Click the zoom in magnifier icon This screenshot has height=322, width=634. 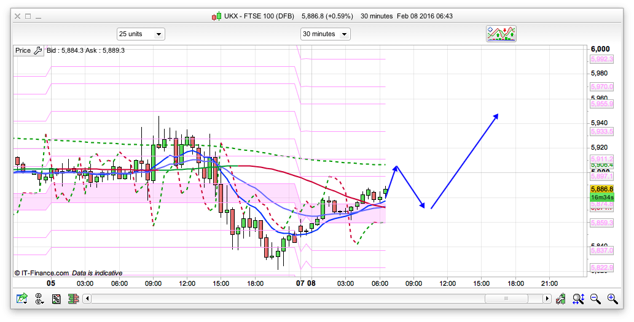click(x=612, y=299)
